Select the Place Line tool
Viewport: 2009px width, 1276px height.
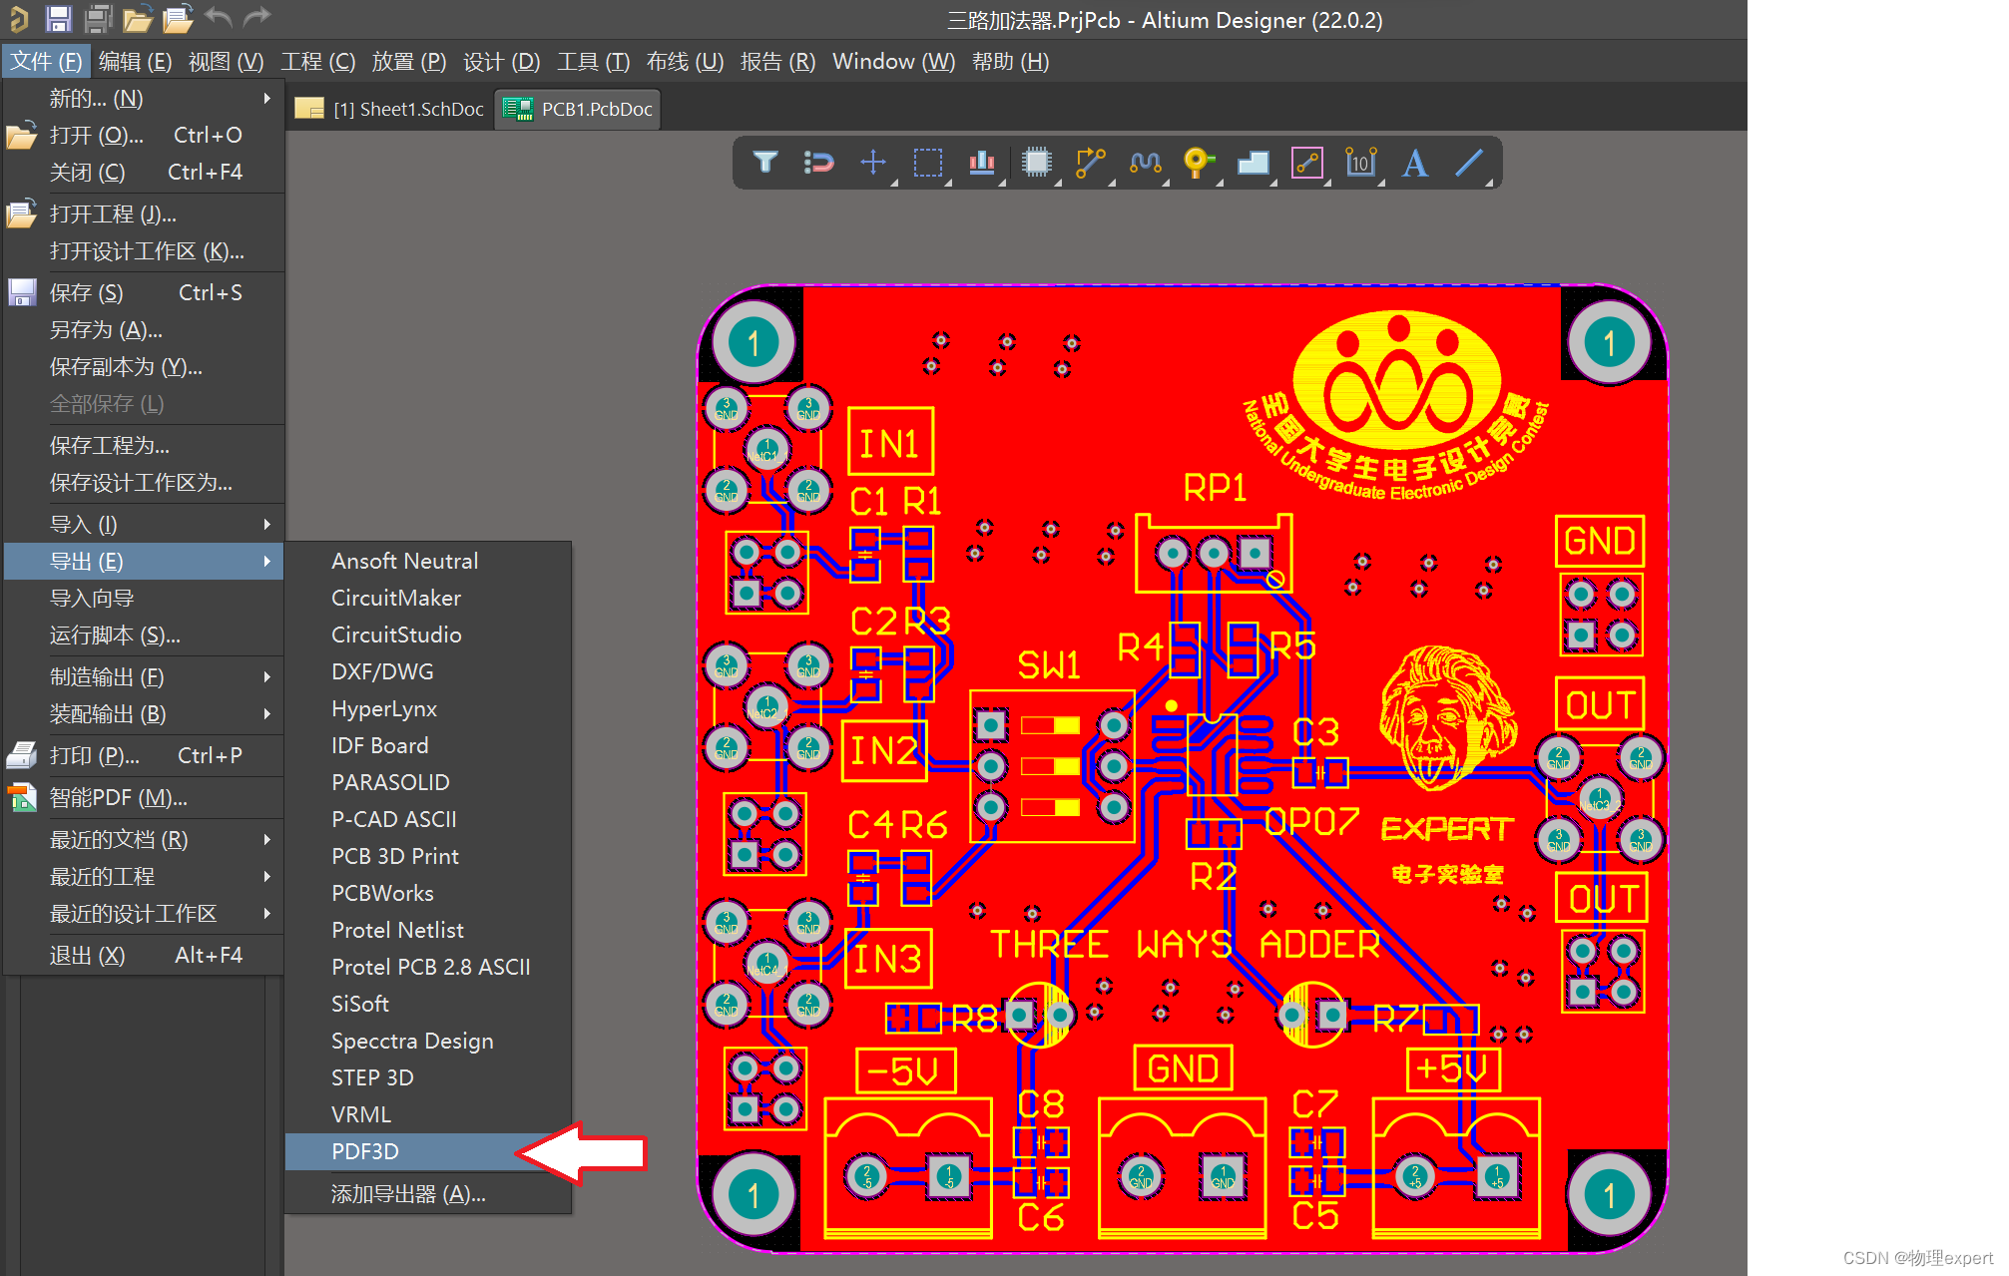click(x=1468, y=162)
